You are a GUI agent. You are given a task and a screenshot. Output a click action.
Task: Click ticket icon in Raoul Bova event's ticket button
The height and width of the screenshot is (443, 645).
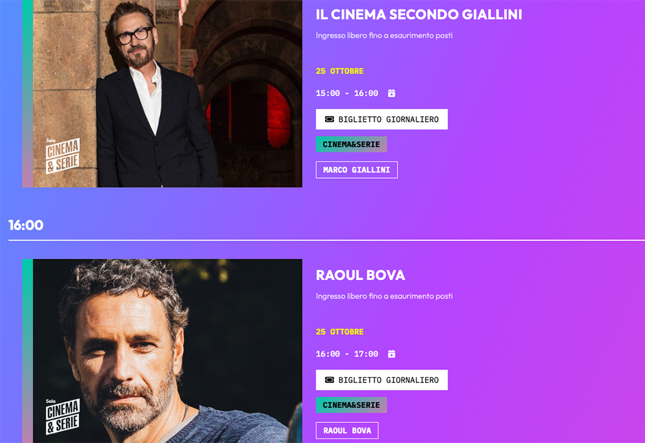point(329,380)
